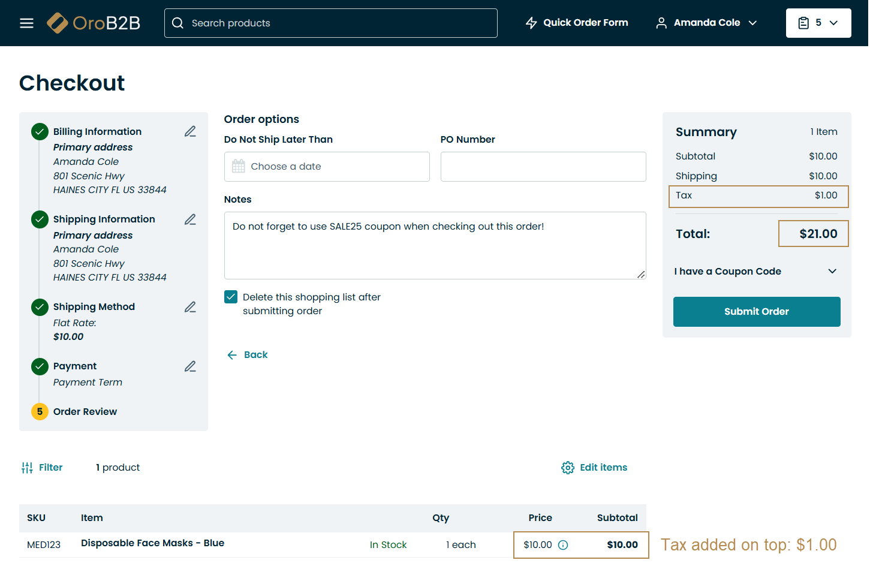Edit Billing Information with pencil icon
This screenshot has height=569, width=870.
190,131
